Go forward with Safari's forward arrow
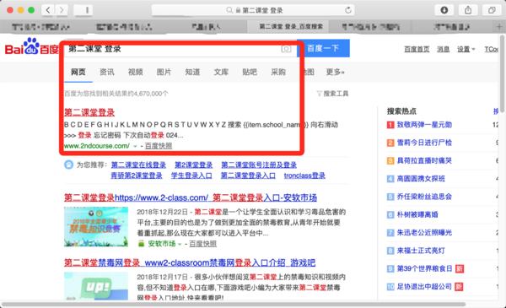The image size is (506, 308). [62, 10]
